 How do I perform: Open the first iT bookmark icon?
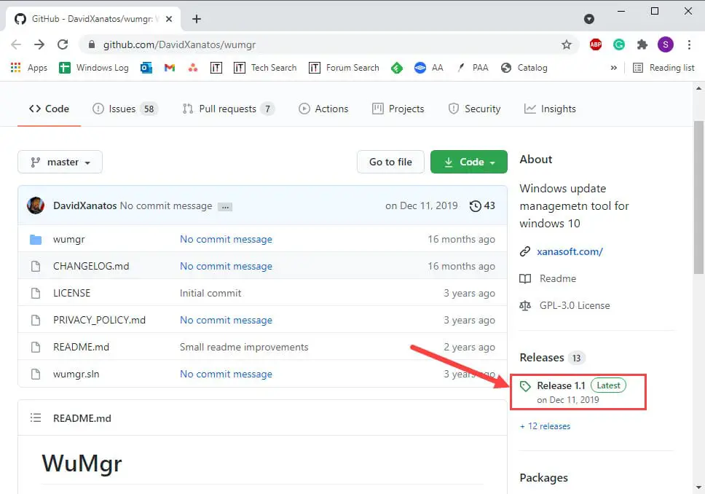[x=216, y=68]
